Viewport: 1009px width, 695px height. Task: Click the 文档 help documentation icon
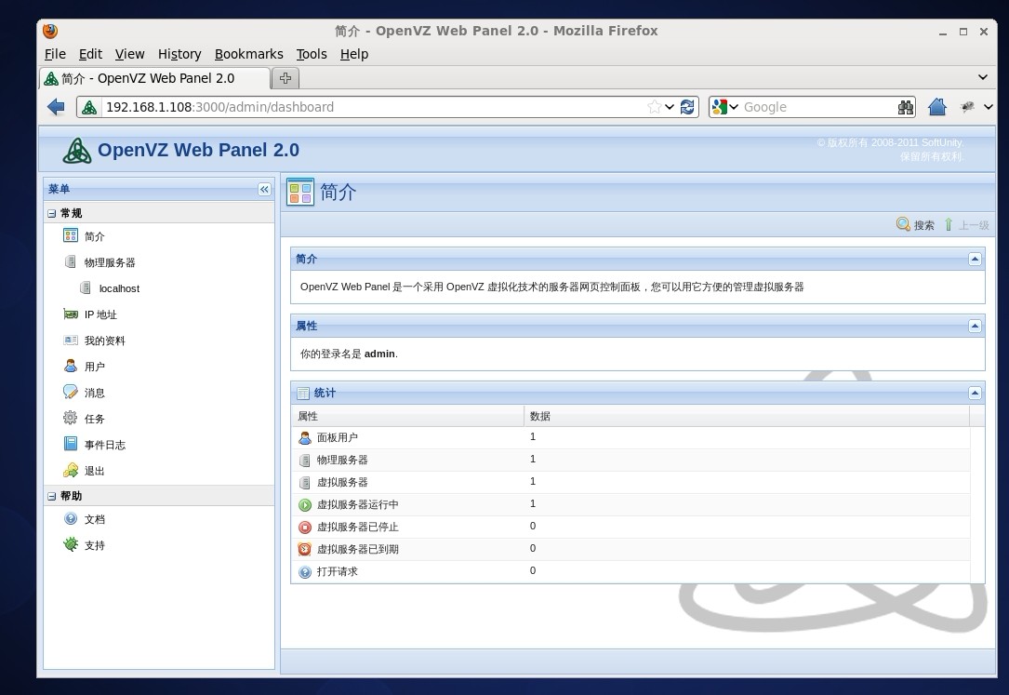point(71,518)
